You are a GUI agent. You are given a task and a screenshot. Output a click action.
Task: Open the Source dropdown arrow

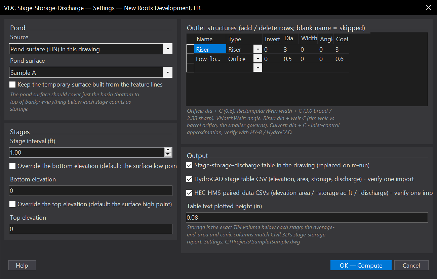tap(168, 49)
